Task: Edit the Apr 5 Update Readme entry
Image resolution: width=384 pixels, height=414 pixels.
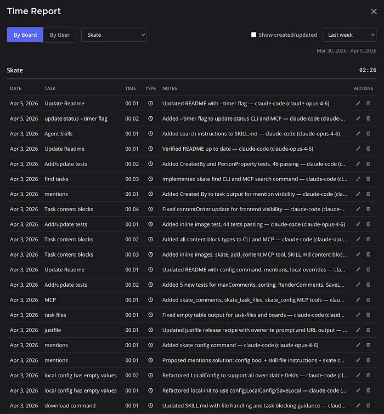Action: [x=358, y=103]
